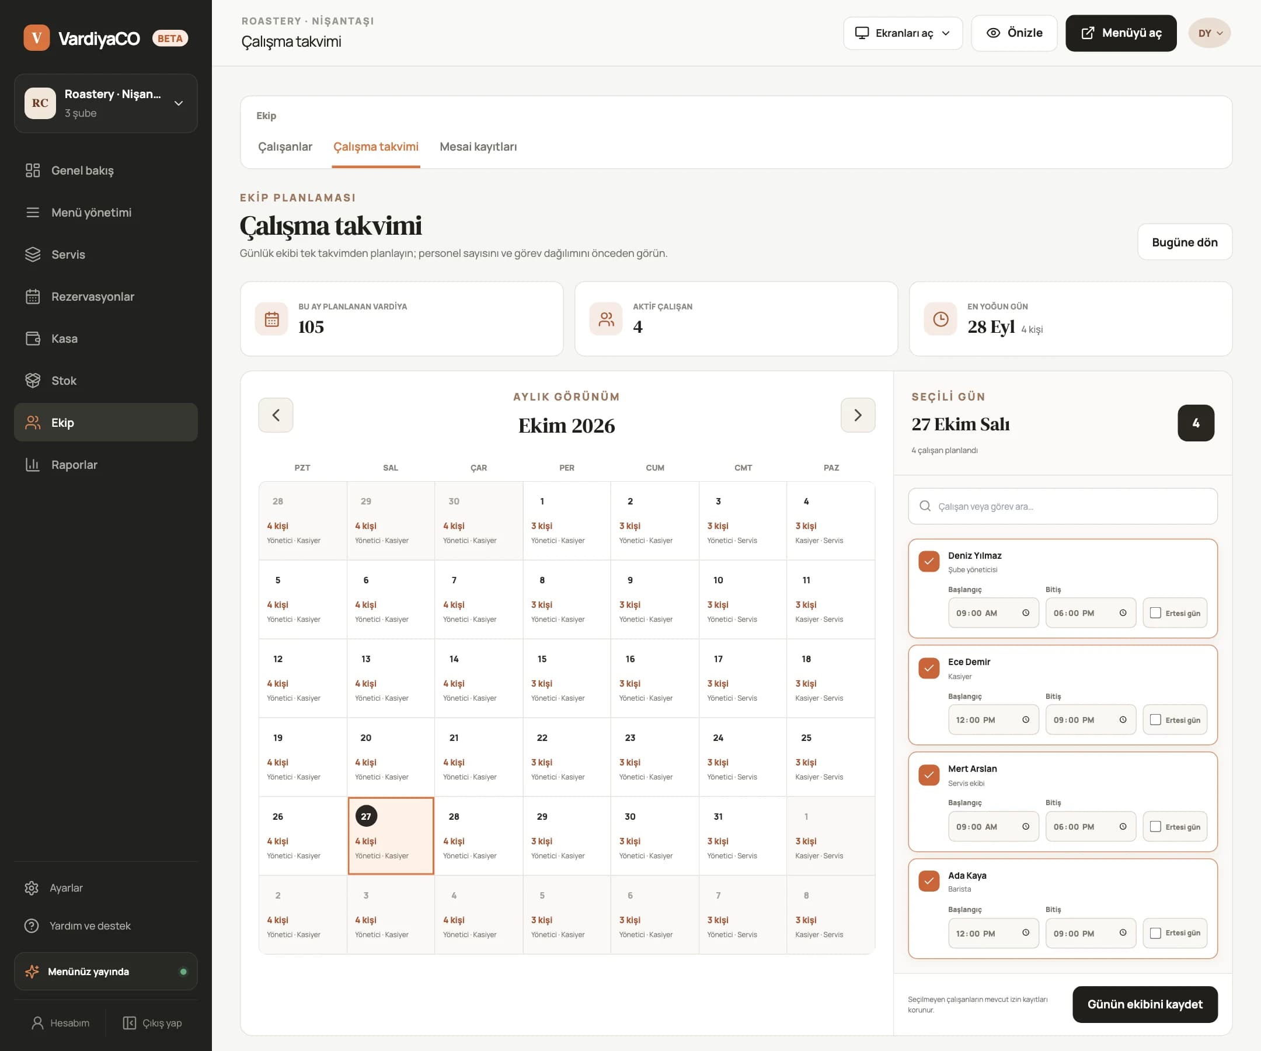The height and width of the screenshot is (1051, 1261).
Task: Select 15 Ekim in the calendar
Action: tap(566, 678)
